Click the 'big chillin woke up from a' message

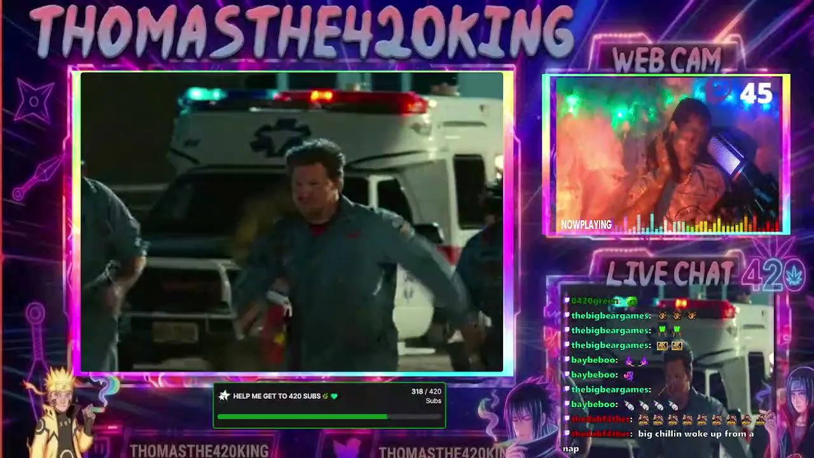(696, 434)
